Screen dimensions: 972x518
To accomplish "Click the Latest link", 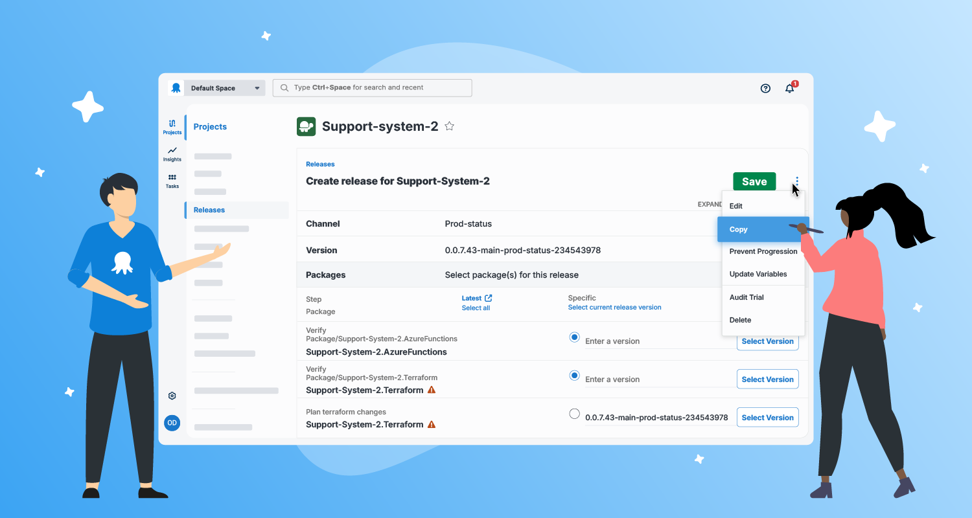I will [472, 298].
